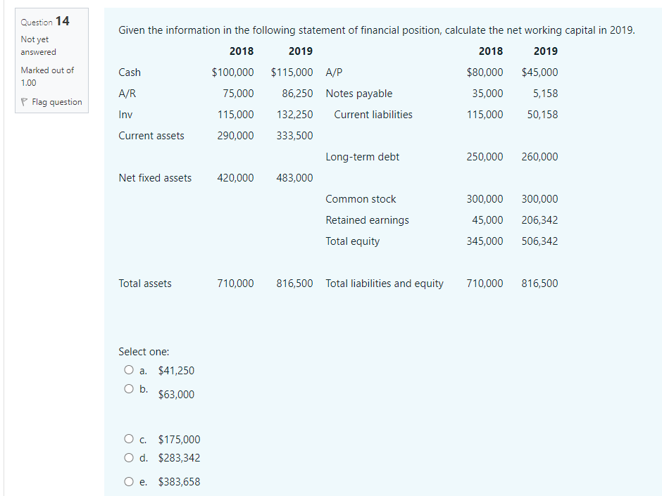The height and width of the screenshot is (496, 662).
Task: Click the 2019 Long-term debt value 260,000
Action: (x=539, y=156)
